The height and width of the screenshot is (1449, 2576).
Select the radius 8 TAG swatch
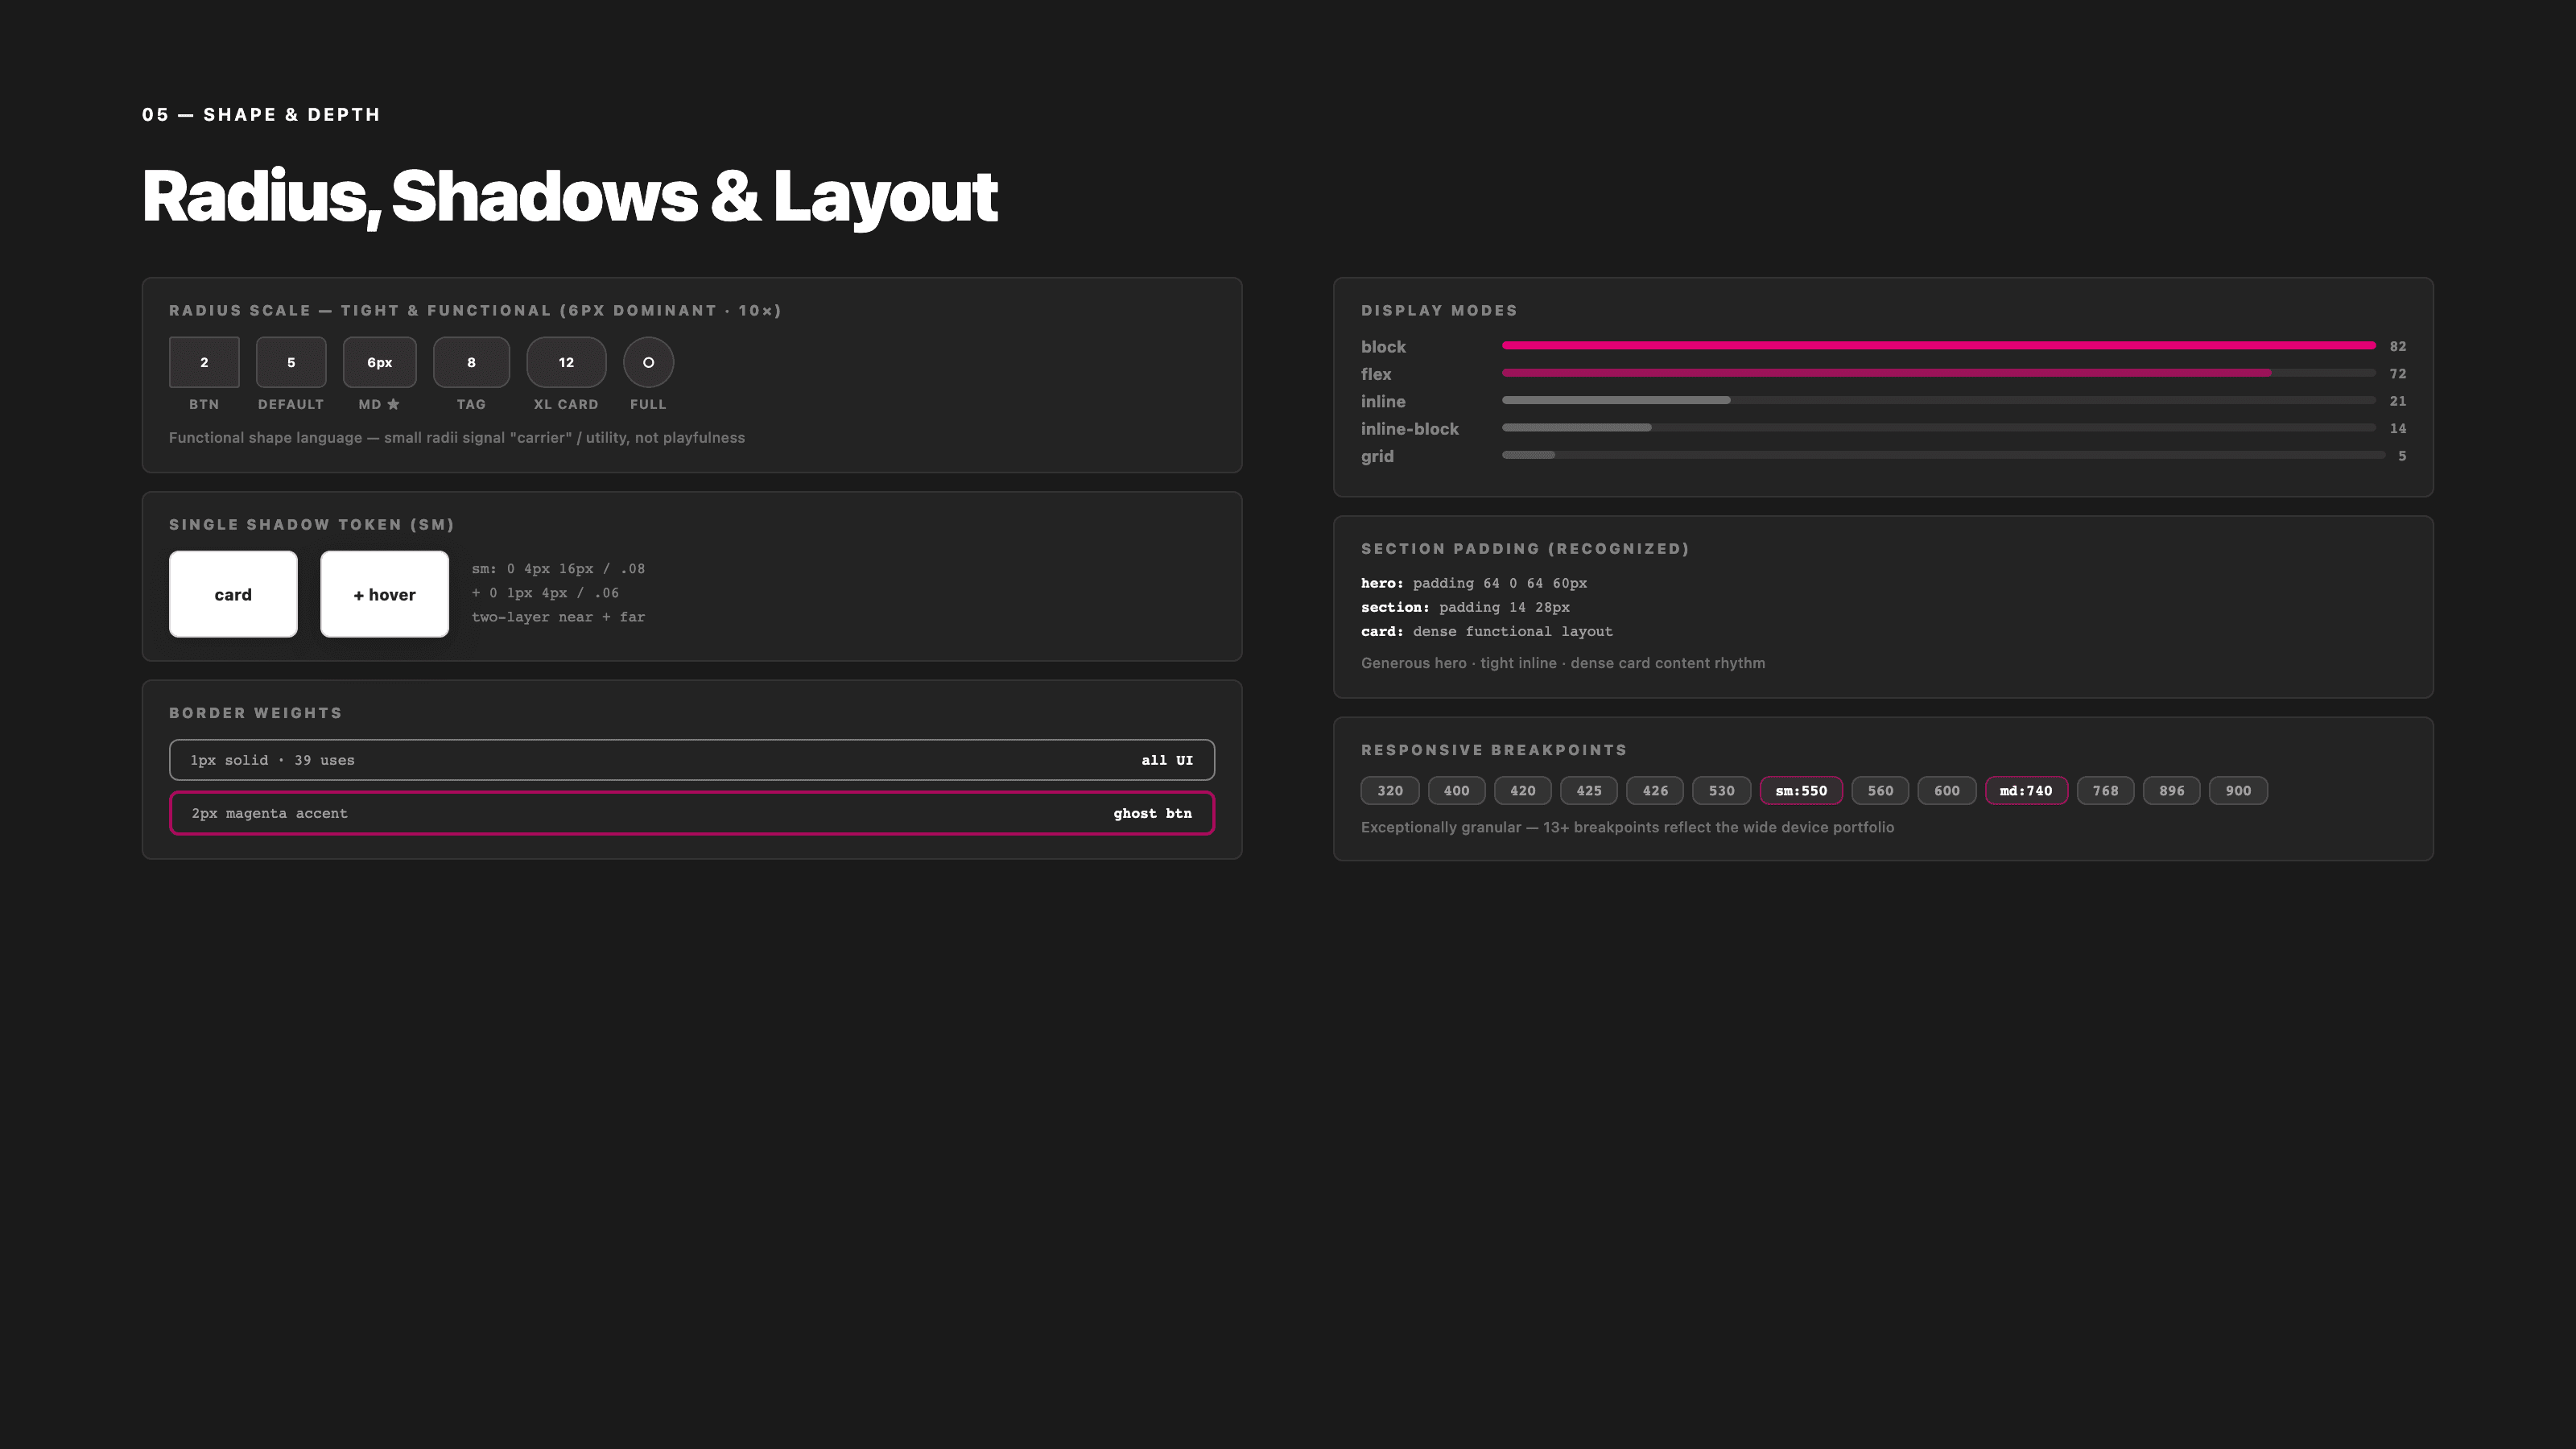pos(471,362)
